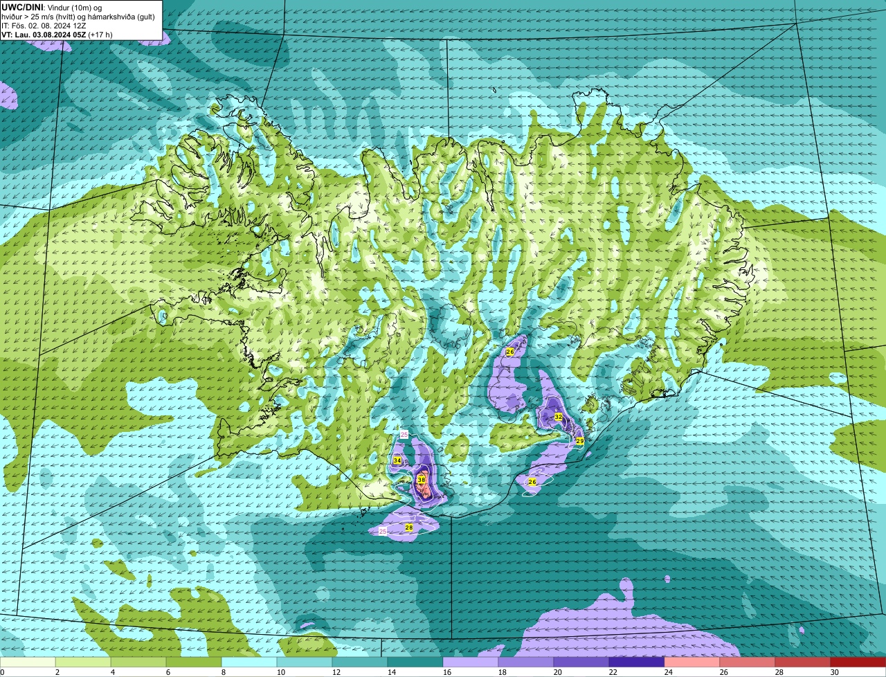Pick the 4–6 m/s green legend swatch
The height and width of the screenshot is (677, 886).
click(138, 662)
